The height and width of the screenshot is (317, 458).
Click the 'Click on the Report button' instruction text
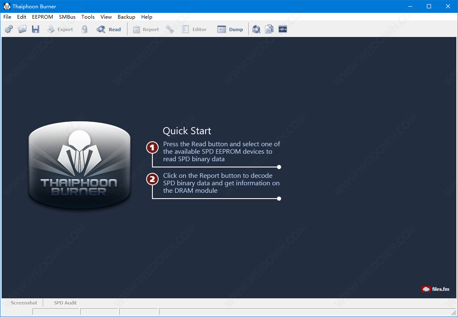[x=221, y=183]
